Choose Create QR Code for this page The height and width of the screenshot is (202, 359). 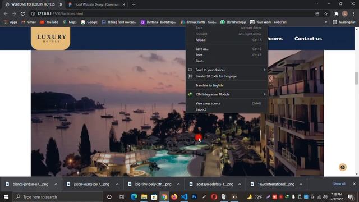[x=227, y=76]
